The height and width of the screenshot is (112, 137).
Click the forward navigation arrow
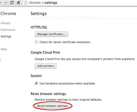(x=6, y=3)
